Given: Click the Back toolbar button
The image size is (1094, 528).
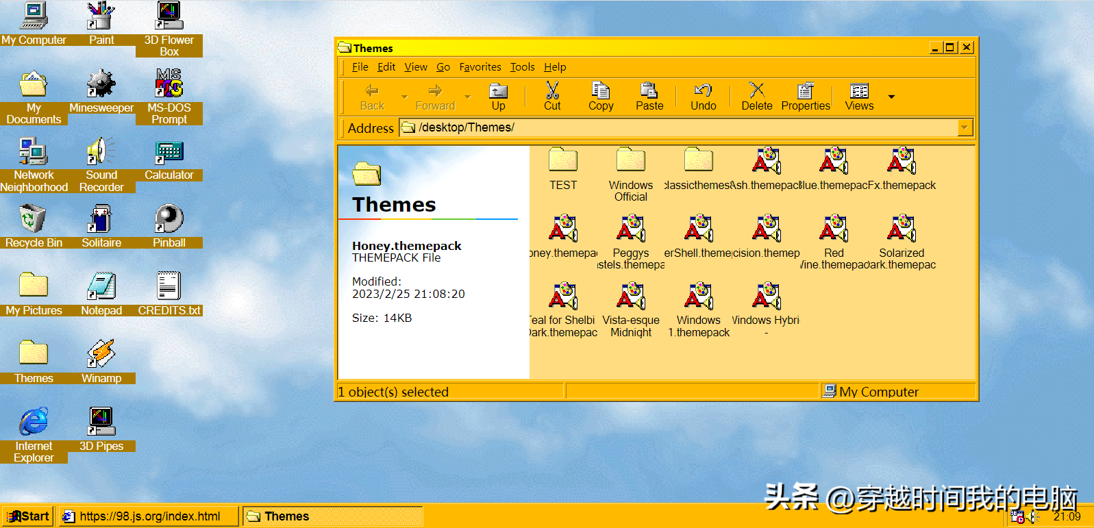Looking at the screenshot, I should [372, 97].
